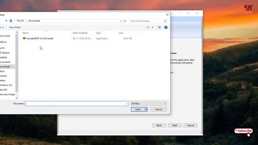The image size is (258, 145).
Task: Open the All Files type filter
Action: (149, 104)
